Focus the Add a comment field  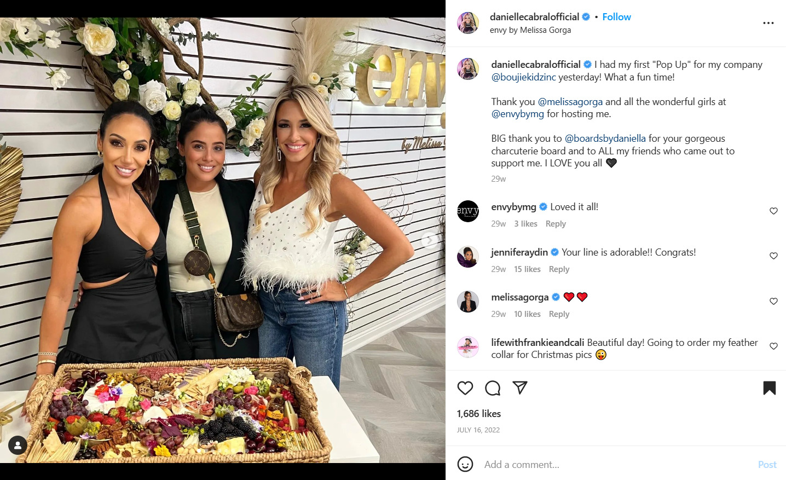pos(616,464)
